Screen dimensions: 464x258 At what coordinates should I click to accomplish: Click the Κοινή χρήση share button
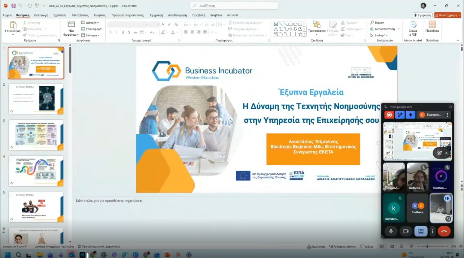pos(447,15)
